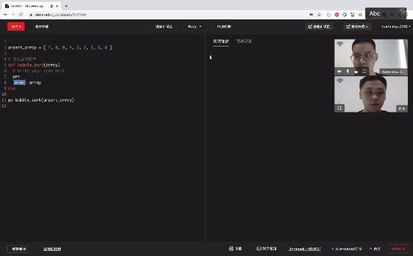Toggle the microphone icon on the top video
The width and height of the screenshot is (413, 256).
[x=348, y=71]
